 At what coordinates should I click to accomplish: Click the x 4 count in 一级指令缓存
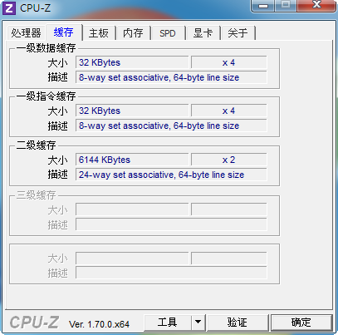click(228, 111)
